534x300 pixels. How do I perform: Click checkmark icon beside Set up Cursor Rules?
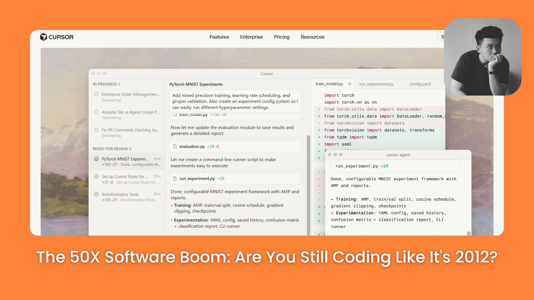(x=96, y=176)
